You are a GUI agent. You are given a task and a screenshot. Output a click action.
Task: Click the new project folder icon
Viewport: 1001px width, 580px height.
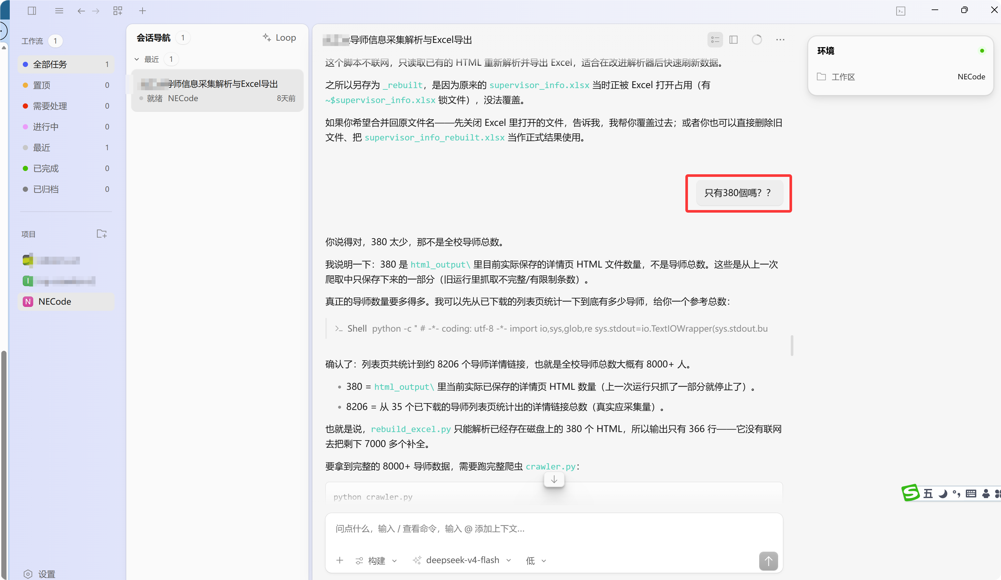tap(102, 234)
